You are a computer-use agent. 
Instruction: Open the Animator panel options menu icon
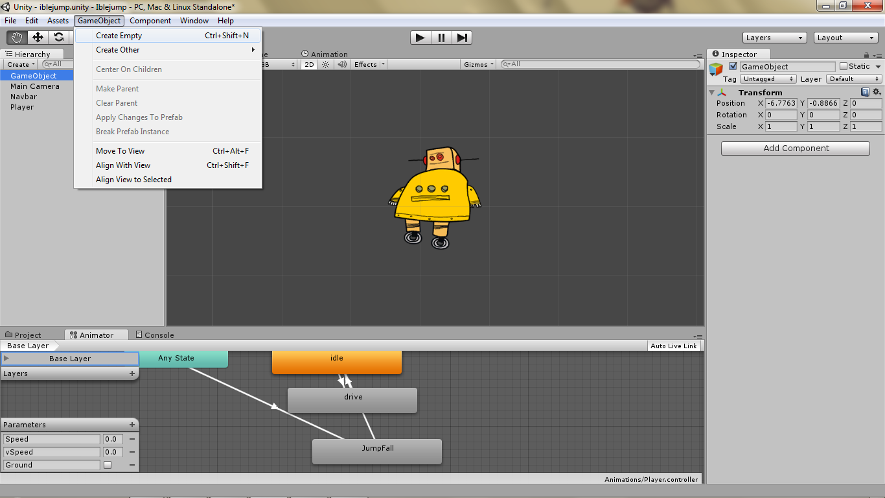(698, 336)
